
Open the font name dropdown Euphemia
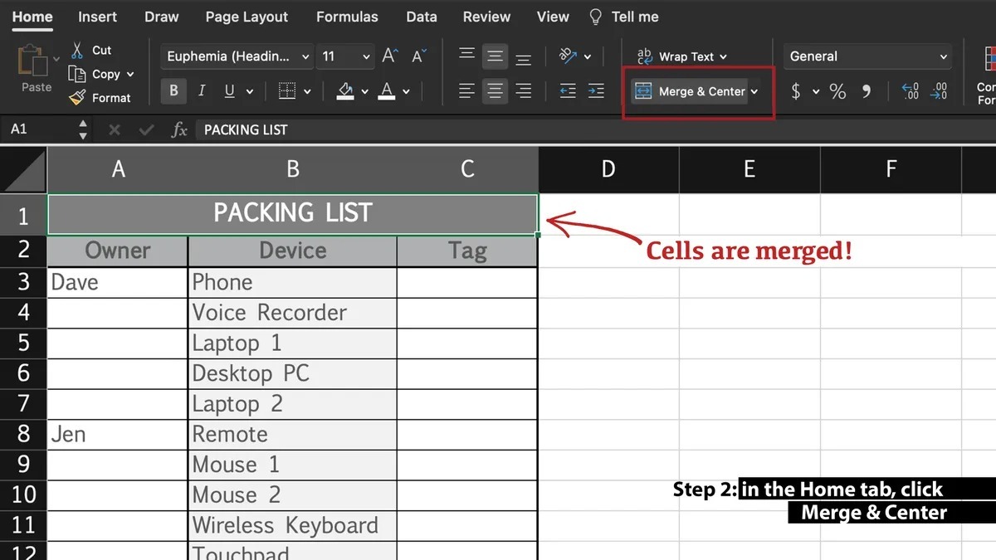[x=237, y=56]
